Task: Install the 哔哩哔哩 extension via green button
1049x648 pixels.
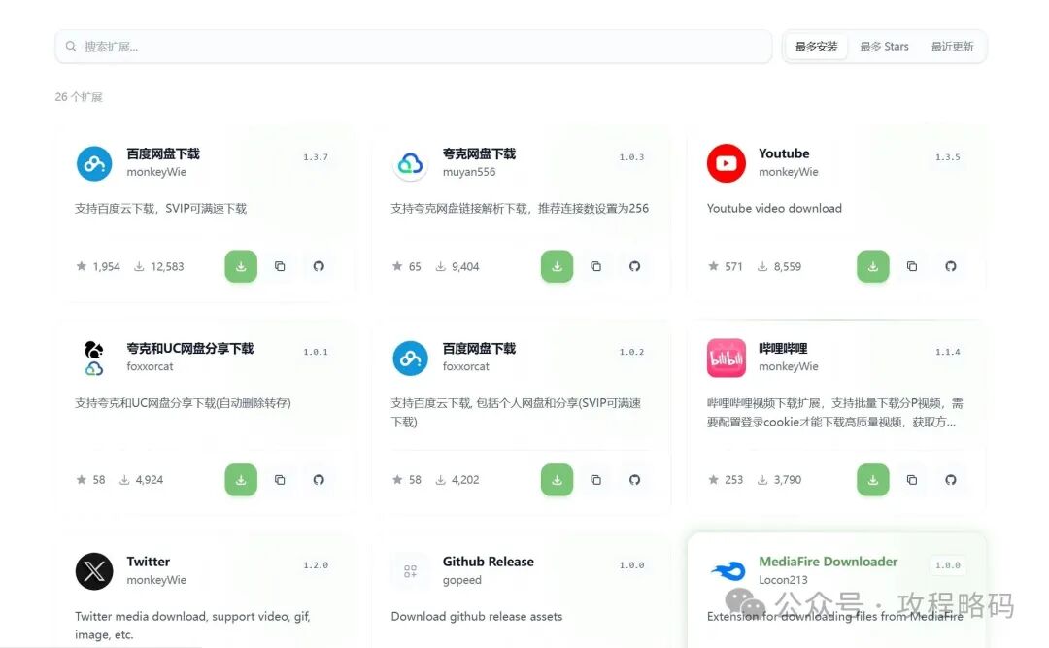Action: pos(872,480)
